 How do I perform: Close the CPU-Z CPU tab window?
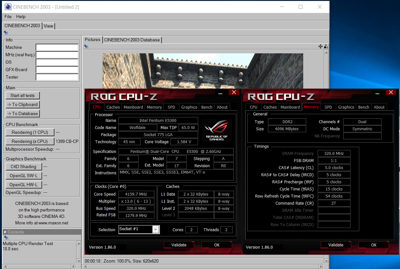click(x=234, y=92)
